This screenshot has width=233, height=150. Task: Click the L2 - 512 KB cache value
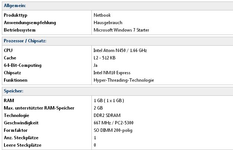coord(104,58)
